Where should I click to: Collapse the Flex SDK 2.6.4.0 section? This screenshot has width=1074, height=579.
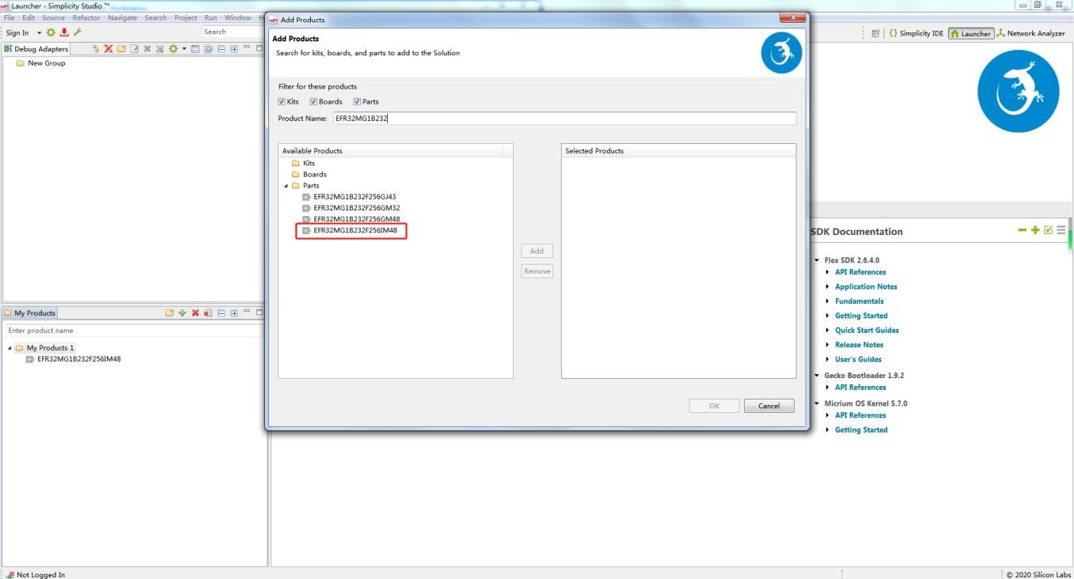point(817,259)
